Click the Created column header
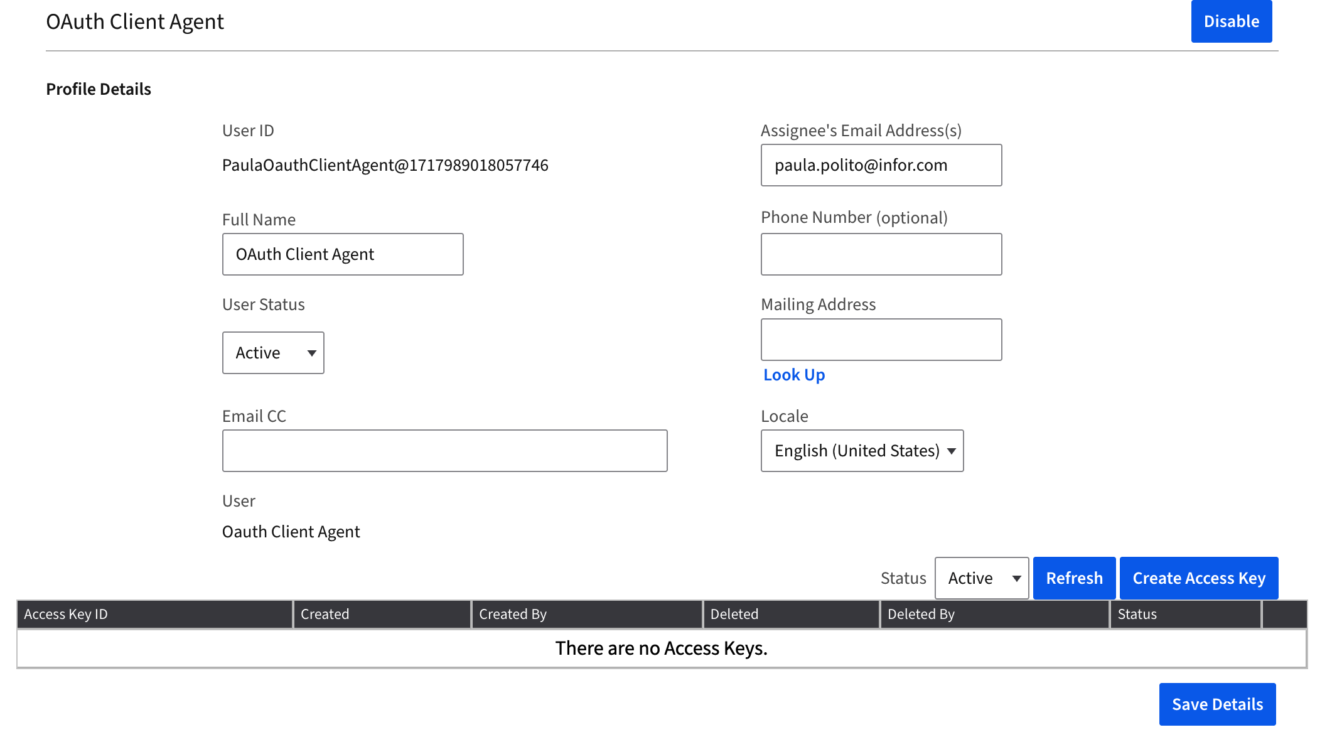The height and width of the screenshot is (742, 1337). [325, 614]
